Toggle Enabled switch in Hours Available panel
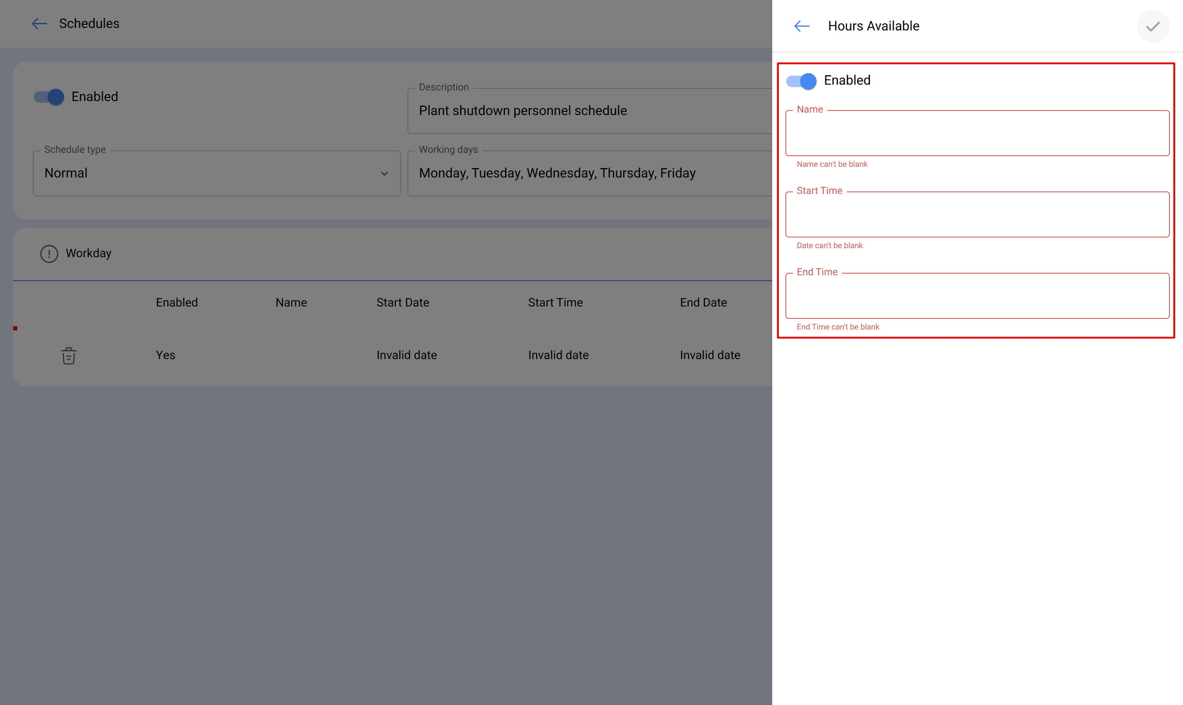This screenshot has height=705, width=1183. tap(801, 81)
